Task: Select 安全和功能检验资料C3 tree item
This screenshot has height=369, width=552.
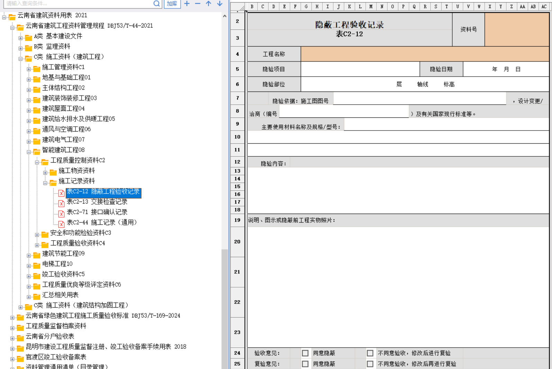Action: [80, 233]
